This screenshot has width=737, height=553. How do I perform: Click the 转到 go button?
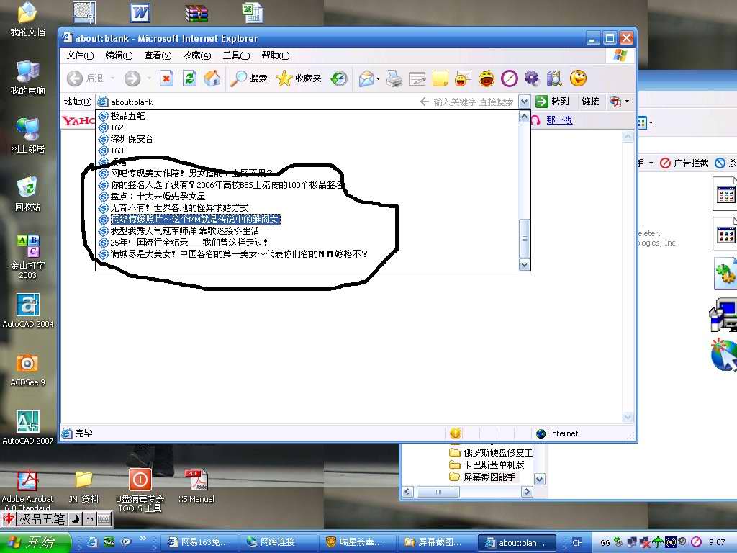553,101
